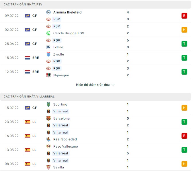Click green T badge for Barcelona match
The width and height of the screenshot is (193, 171).
pyautogui.click(x=184, y=122)
